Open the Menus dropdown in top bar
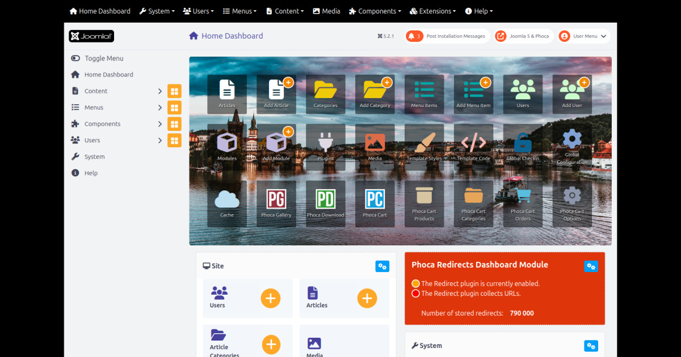 point(239,11)
